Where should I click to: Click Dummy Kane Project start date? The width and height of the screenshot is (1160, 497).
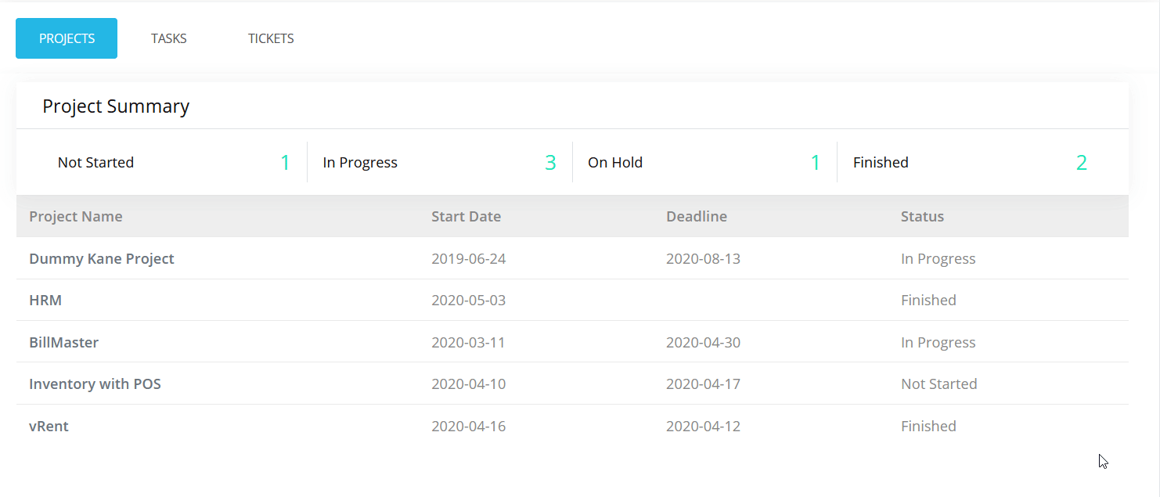point(468,259)
